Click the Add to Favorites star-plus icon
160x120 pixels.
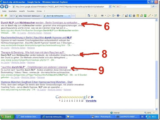click(6, 16)
